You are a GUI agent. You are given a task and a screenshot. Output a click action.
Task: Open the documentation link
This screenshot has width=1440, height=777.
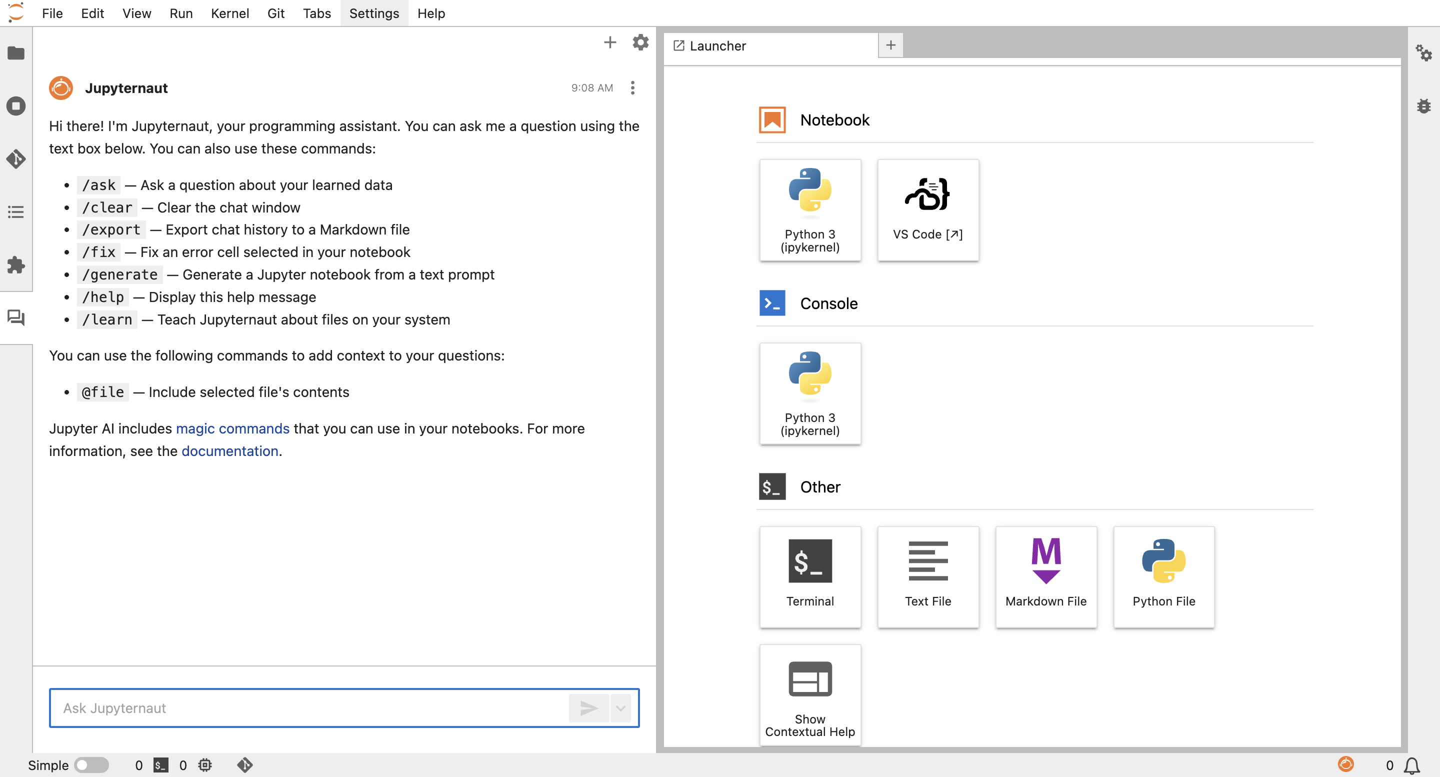tap(230, 450)
